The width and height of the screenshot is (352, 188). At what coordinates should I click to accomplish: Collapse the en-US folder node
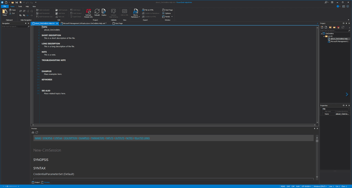[x=324, y=36]
